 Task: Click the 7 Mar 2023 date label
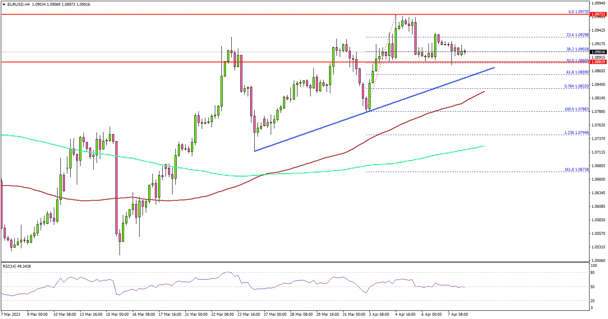(x=12, y=314)
